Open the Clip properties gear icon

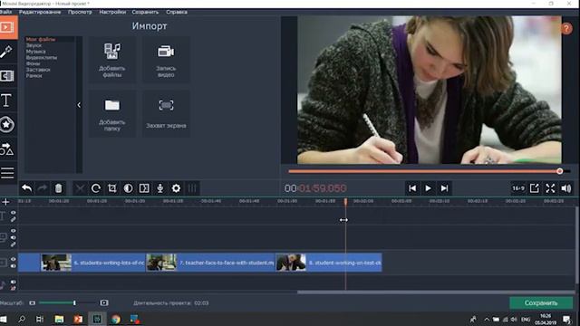(176, 188)
